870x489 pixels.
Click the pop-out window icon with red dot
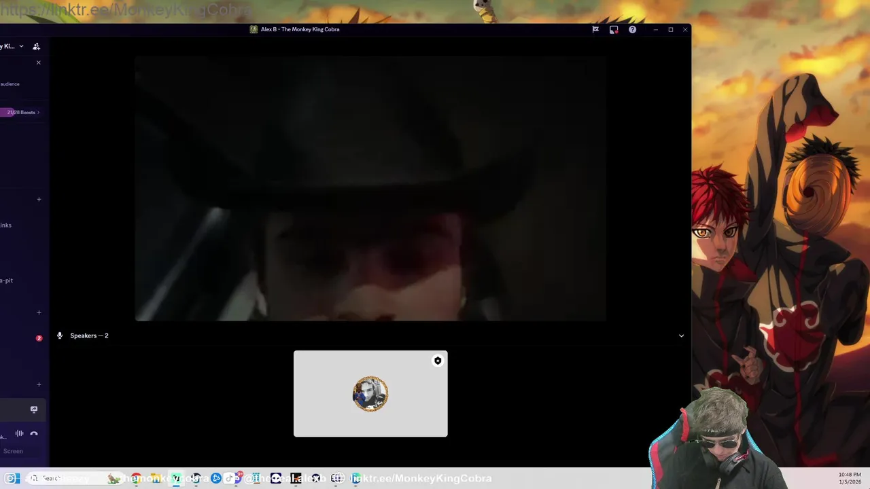(614, 29)
